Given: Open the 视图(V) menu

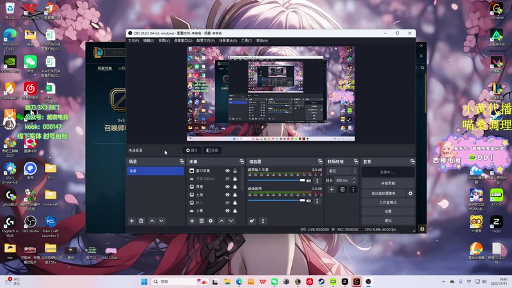Looking at the screenshot, I should coord(164,41).
